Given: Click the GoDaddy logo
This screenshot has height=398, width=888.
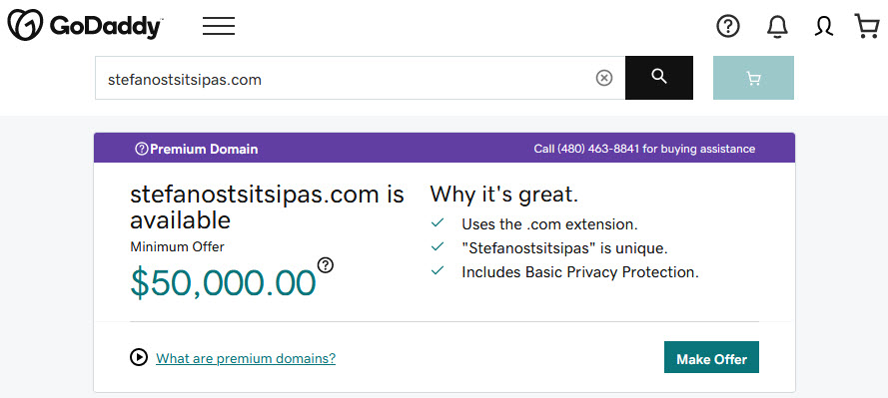Looking at the screenshot, I should 85,26.
